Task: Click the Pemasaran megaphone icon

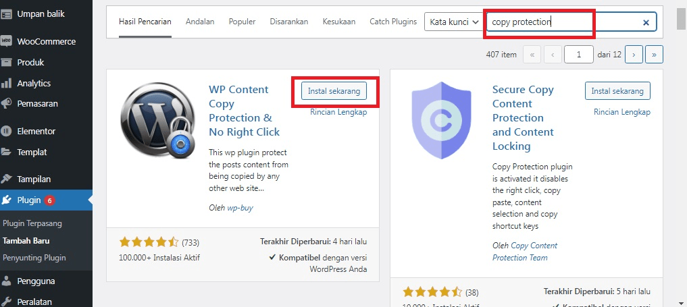Action: coord(7,104)
